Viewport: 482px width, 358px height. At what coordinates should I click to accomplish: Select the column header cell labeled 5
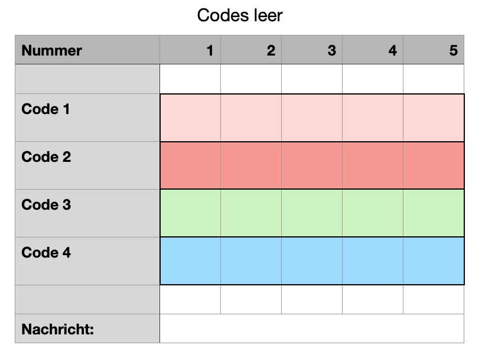434,50
